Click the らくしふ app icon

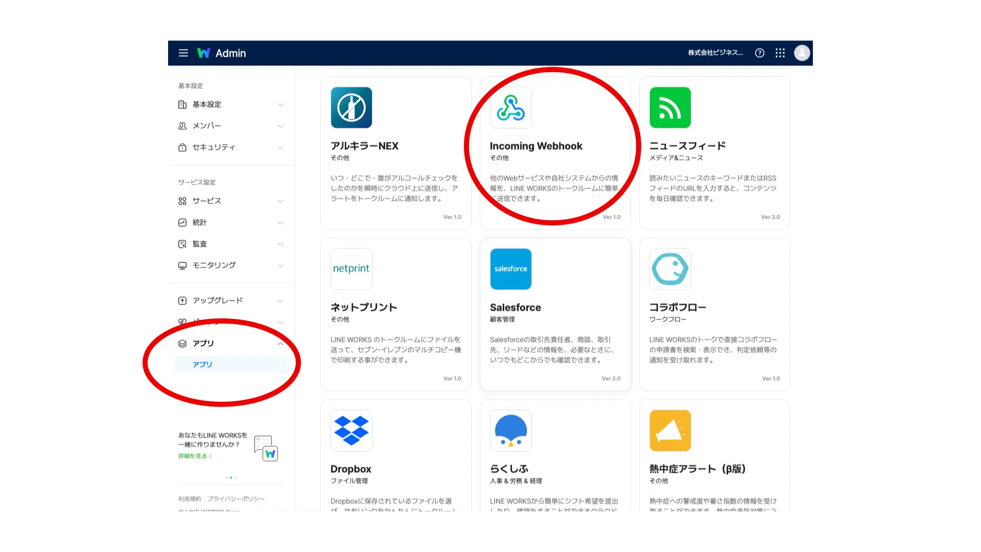[x=511, y=430]
